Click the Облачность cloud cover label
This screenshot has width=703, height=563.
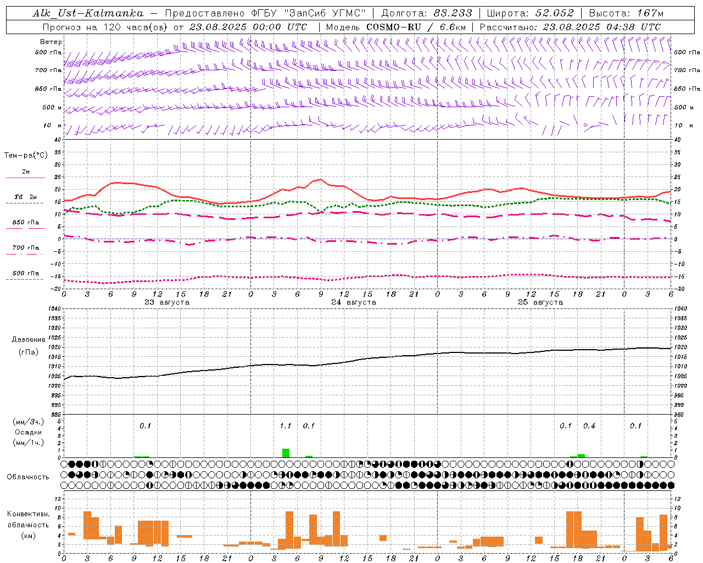(28, 477)
